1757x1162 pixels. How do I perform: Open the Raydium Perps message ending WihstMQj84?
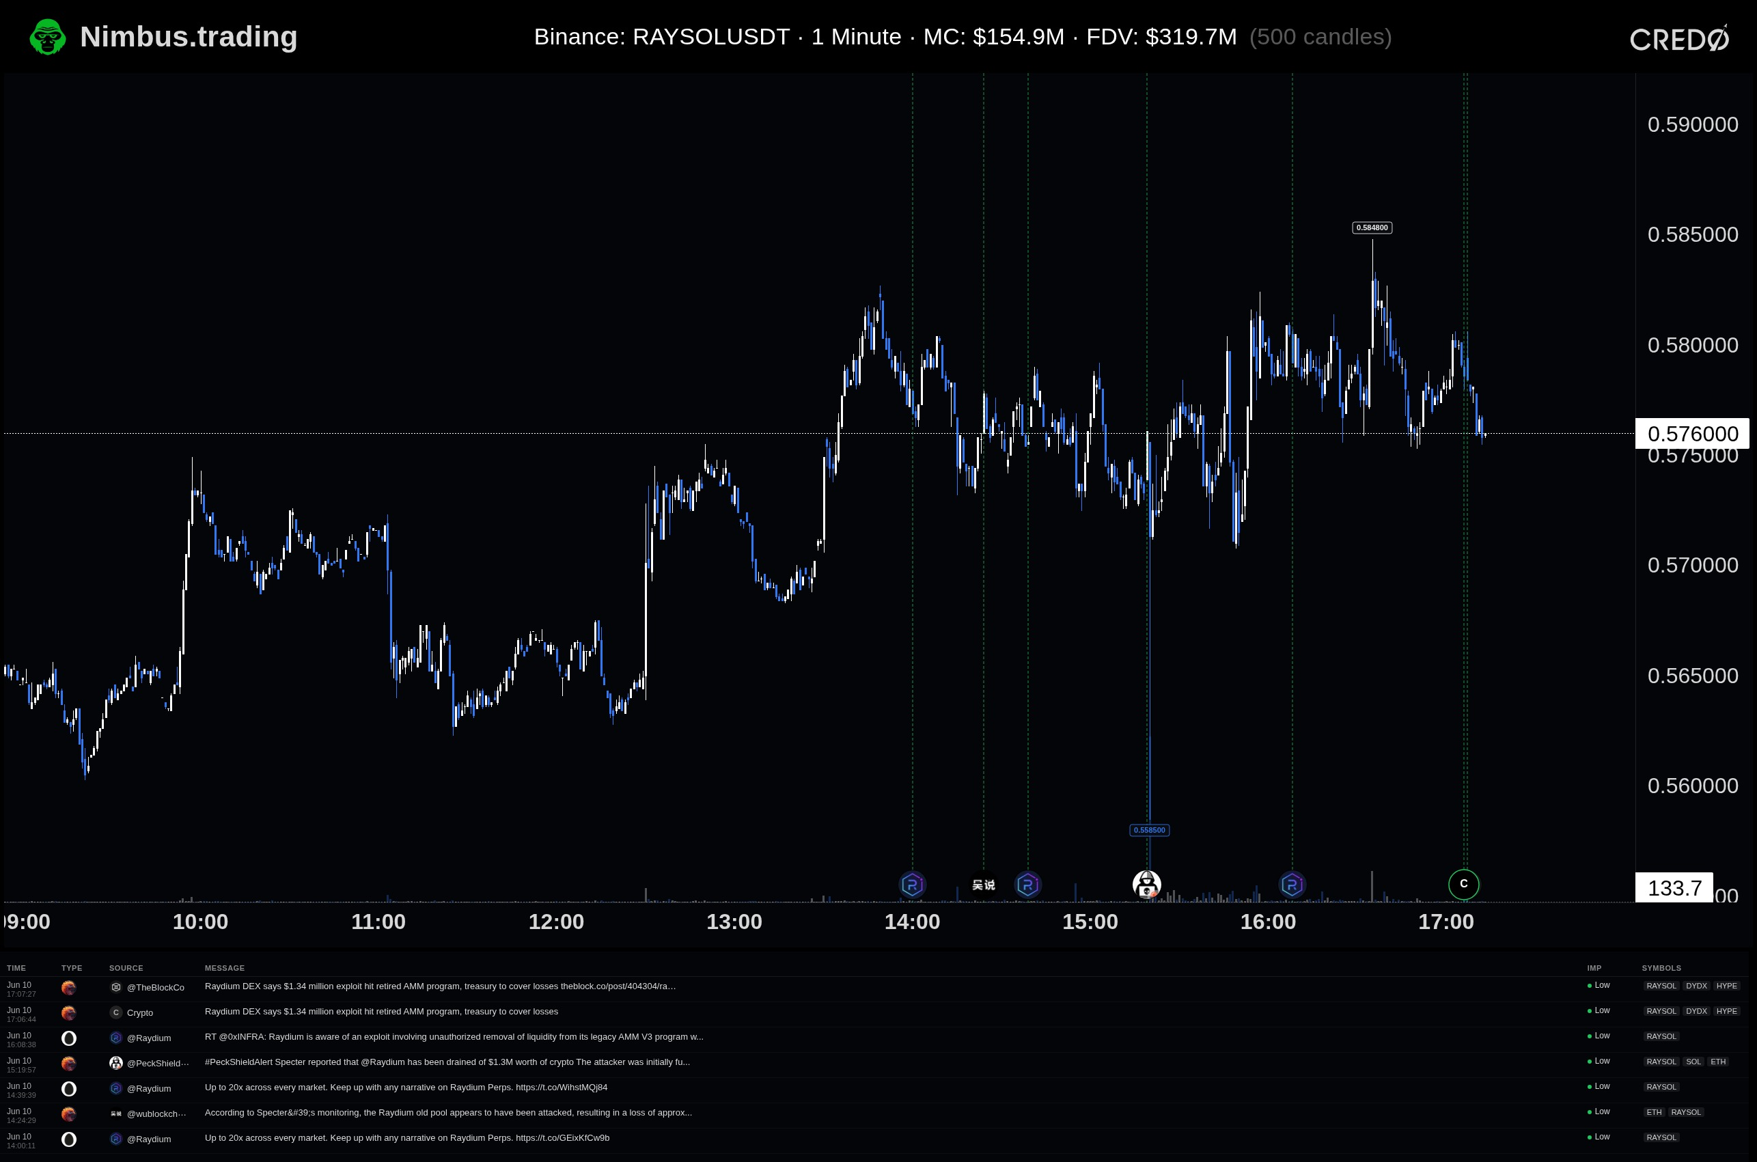(406, 1087)
